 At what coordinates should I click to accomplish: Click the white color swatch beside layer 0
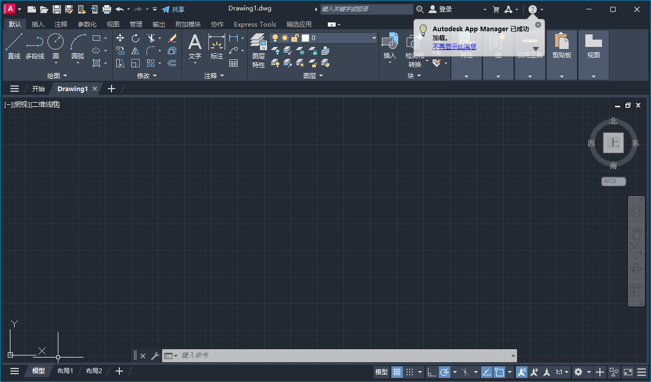coord(306,37)
